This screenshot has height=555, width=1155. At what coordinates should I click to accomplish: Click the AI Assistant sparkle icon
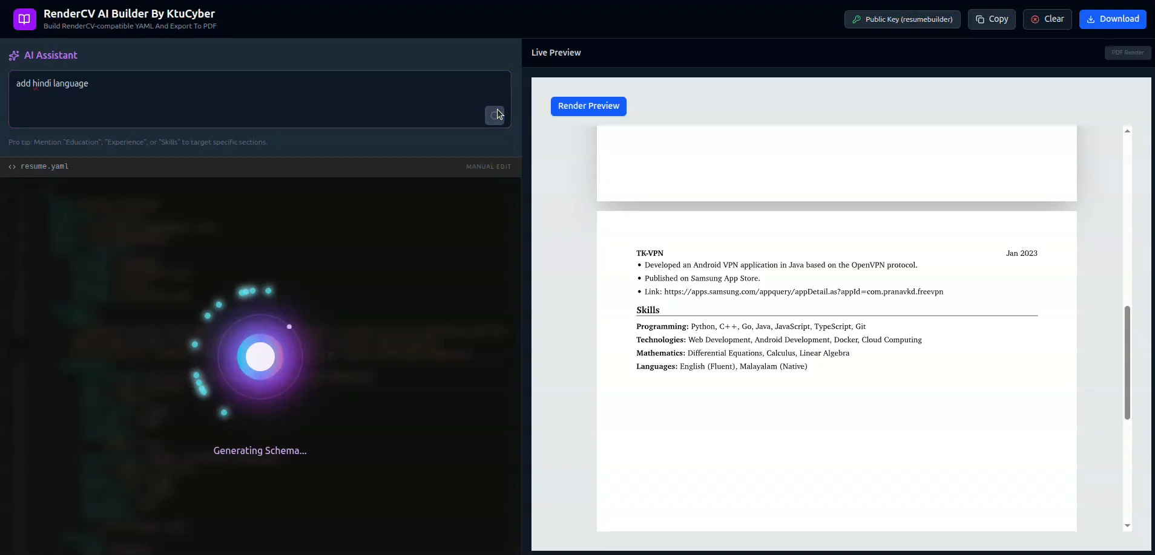tap(14, 56)
